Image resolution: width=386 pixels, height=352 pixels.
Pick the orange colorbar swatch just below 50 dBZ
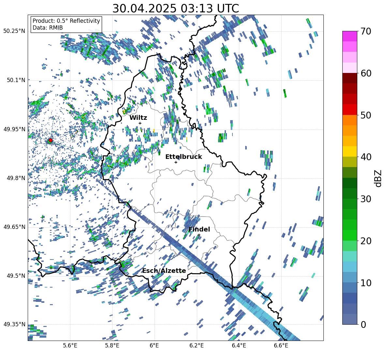pyautogui.click(x=349, y=120)
